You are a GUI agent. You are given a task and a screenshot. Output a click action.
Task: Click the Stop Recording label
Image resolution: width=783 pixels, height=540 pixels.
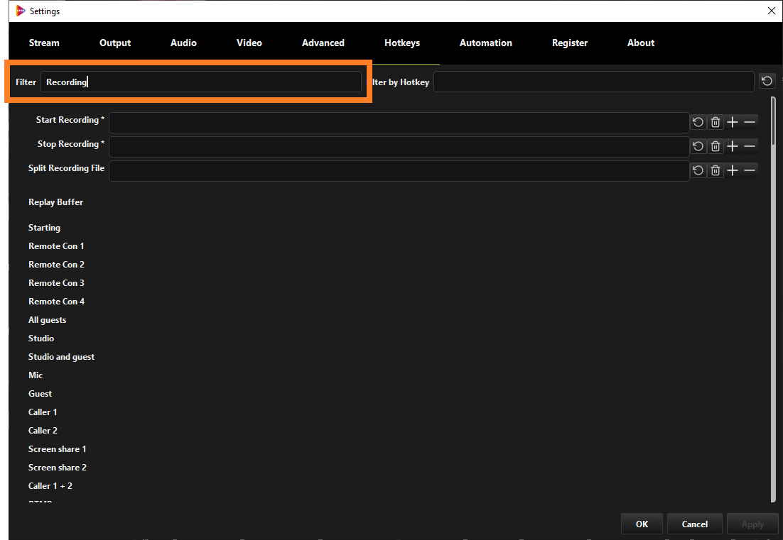pos(71,144)
